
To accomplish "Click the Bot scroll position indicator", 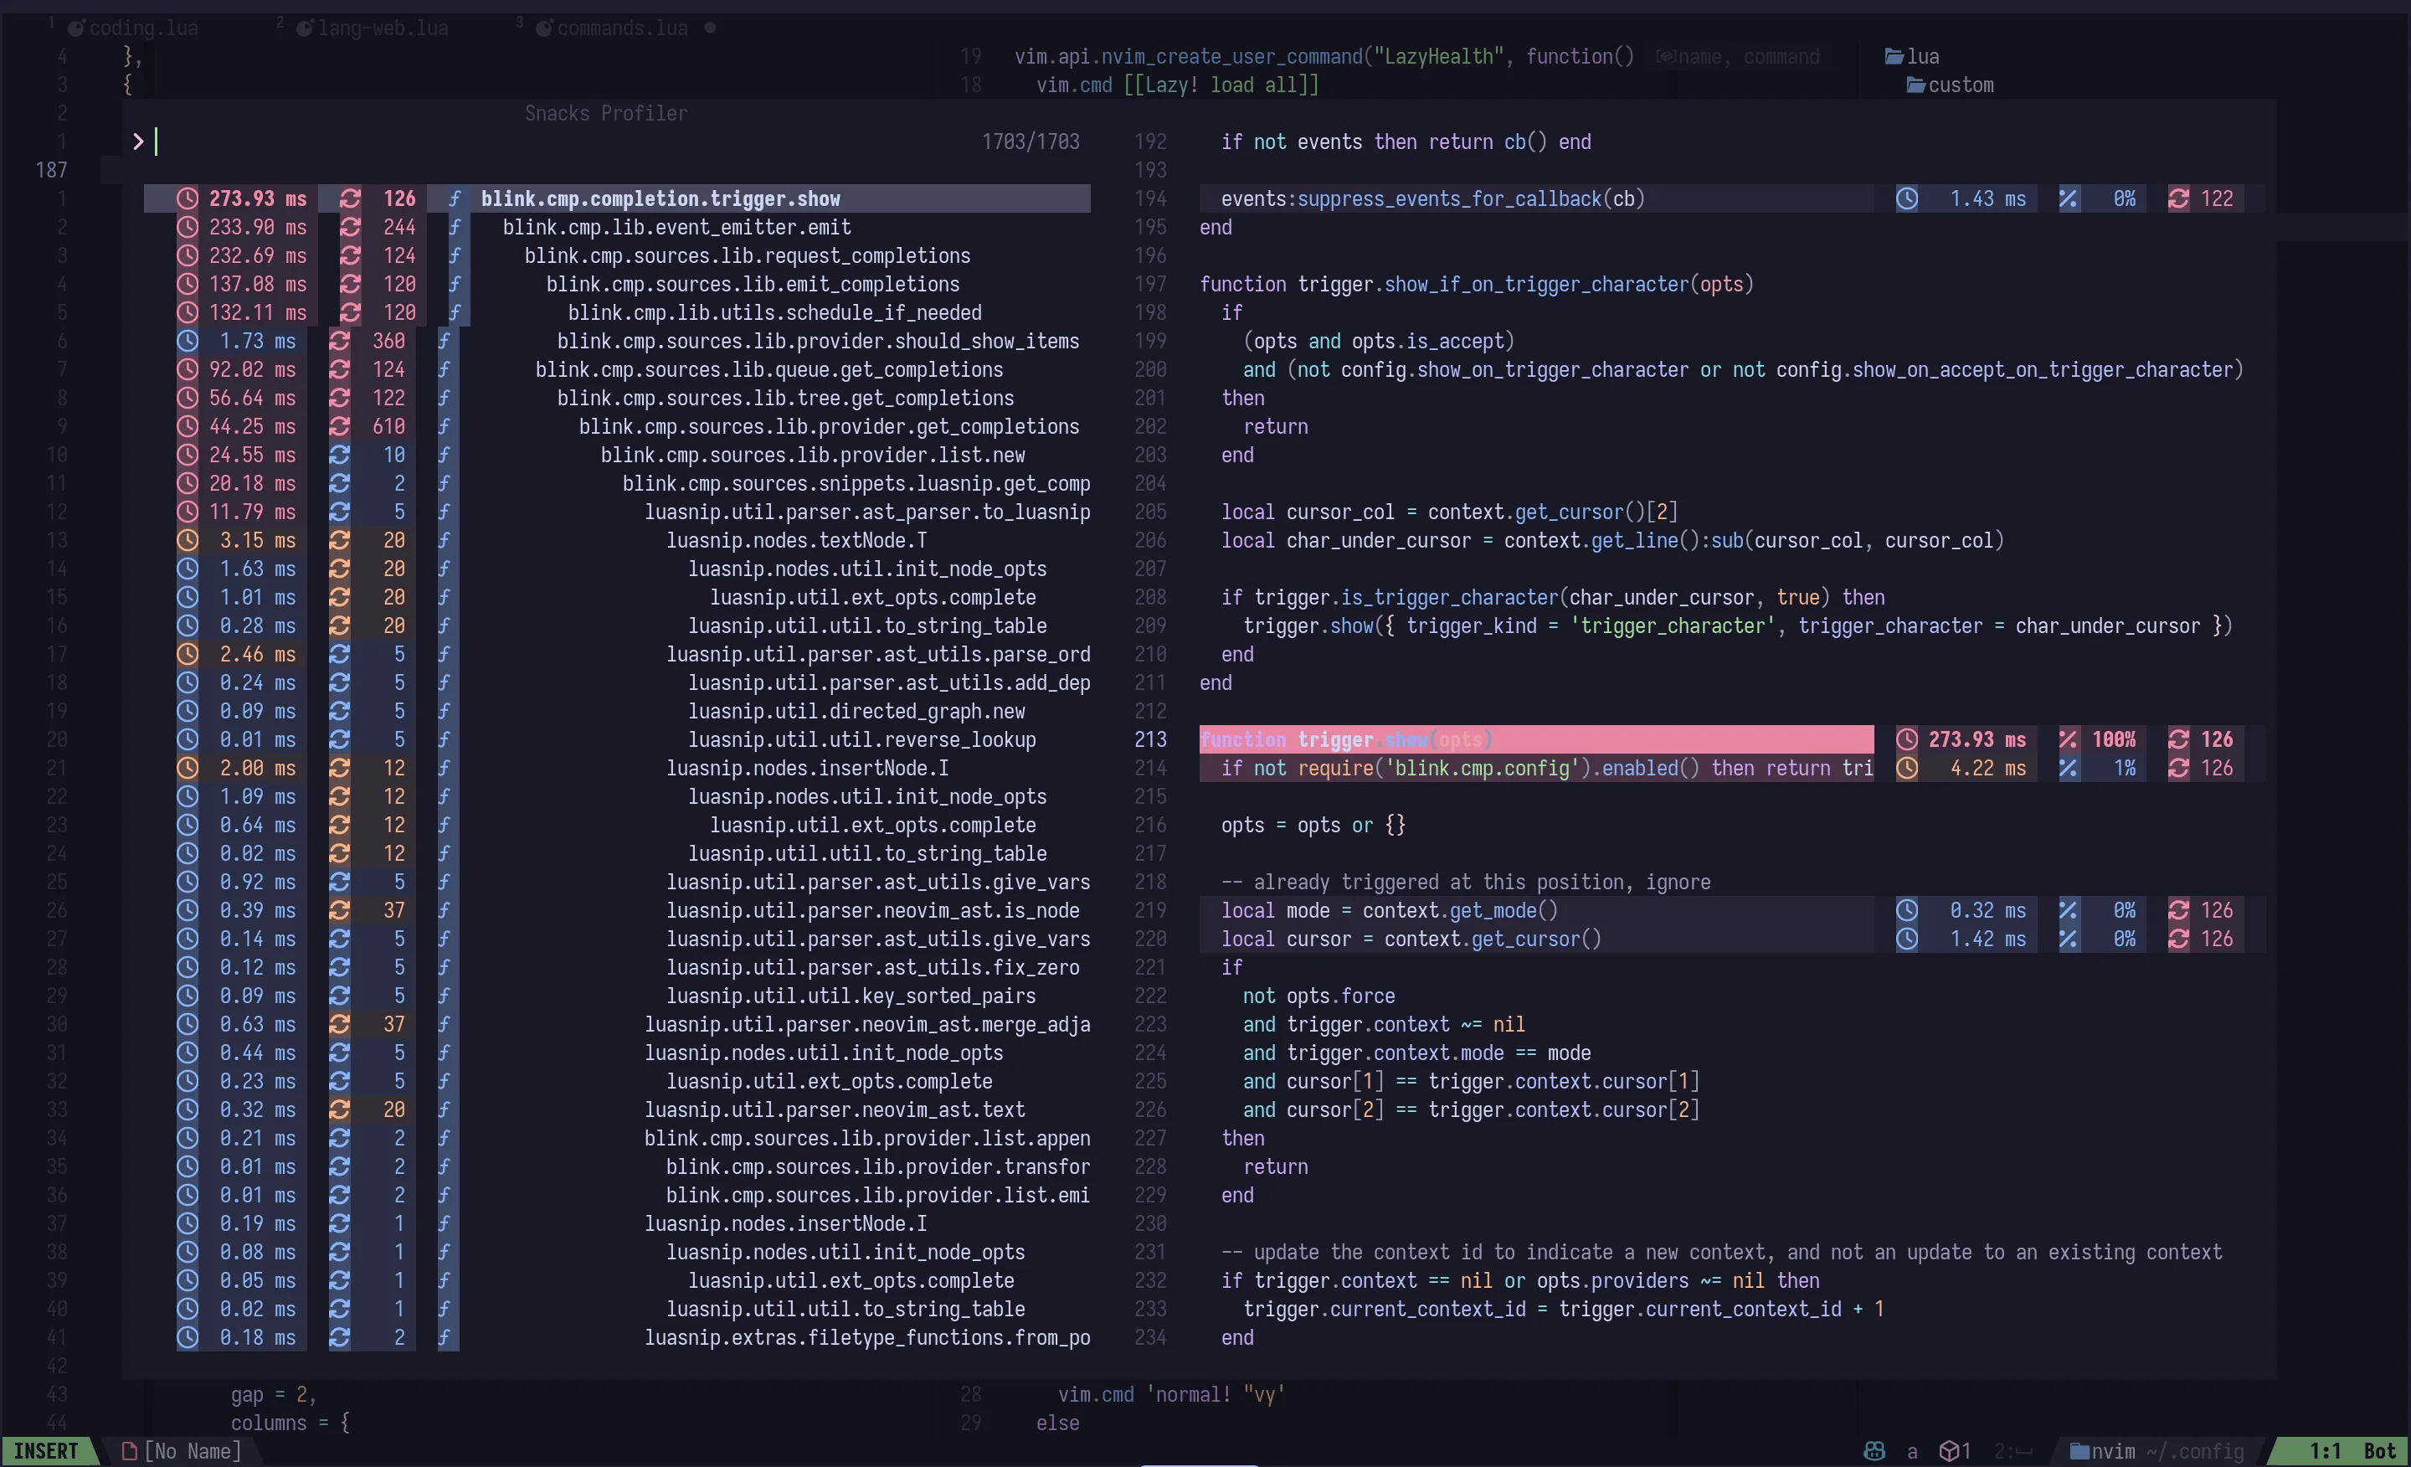I will 2380,1451.
